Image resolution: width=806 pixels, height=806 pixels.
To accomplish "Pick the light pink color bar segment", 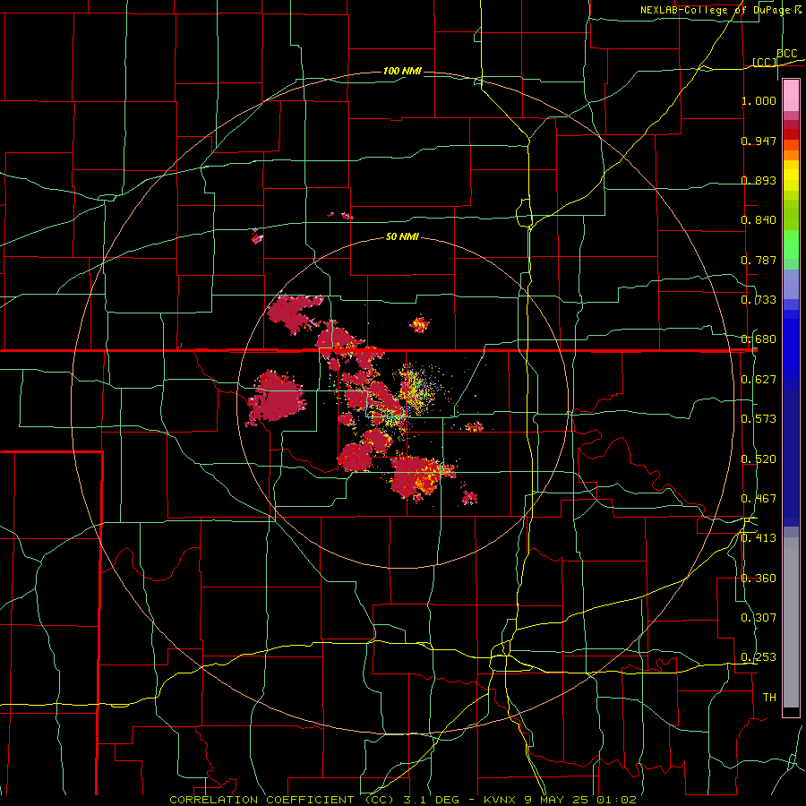I will [x=791, y=96].
